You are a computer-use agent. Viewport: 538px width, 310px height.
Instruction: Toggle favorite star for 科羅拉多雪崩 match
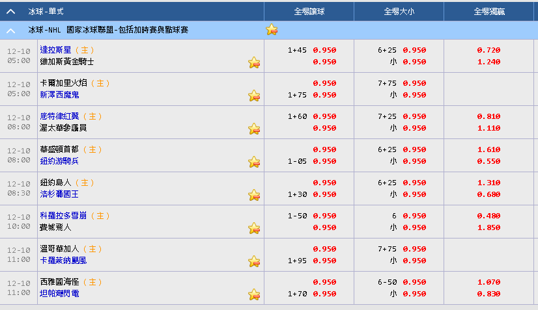254,229
